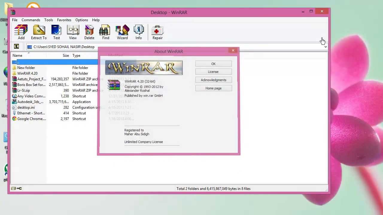Select the Lr-Sl.zip archive icon
The height and width of the screenshot is (215, 383).
click(x=14, y=90)
